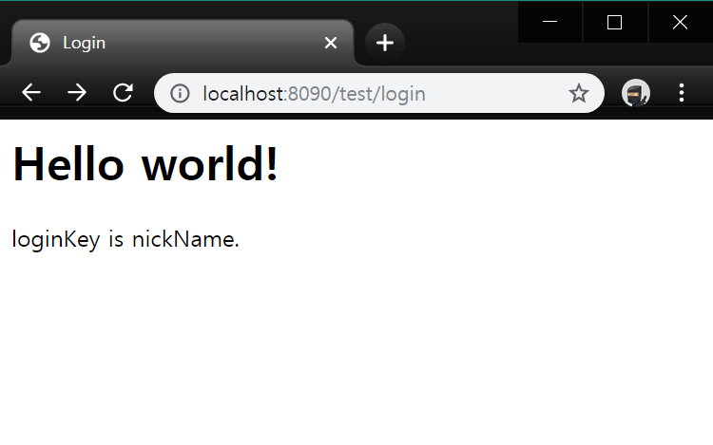Open the Chrome three-dot menu
The height and width of the screenshot is (445, 713).
[682, 93]
